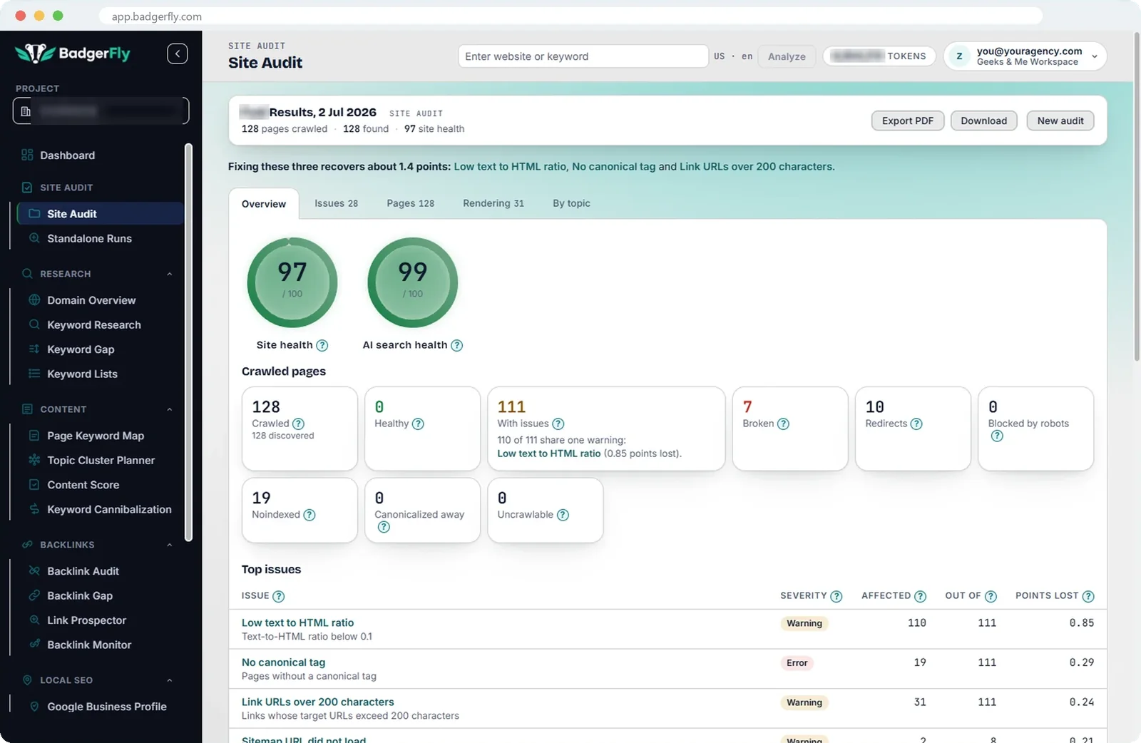
Task: Click the Keyword Research magnifier icon
Action: pos(34,324)
